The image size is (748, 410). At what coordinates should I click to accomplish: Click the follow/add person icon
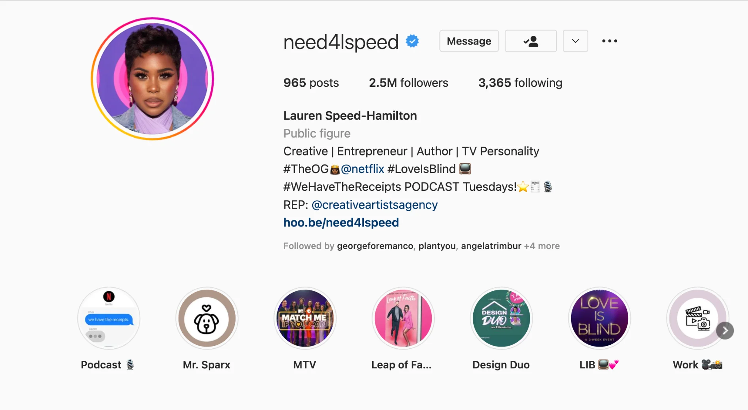click(531, 42)
